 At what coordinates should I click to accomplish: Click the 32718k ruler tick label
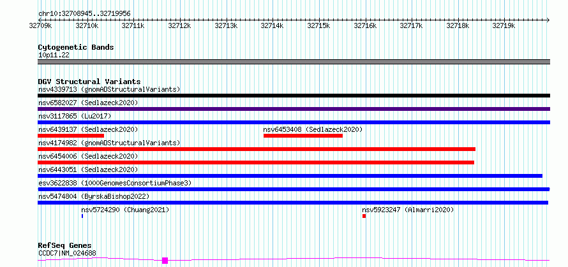458,25
